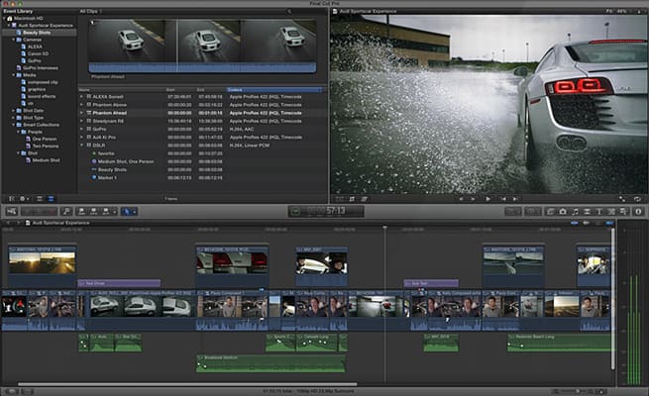Image resolution: width=649 pixels, height=396 pixels.
Task: Go back in timeline history arrow
Action: coord(8,223)
